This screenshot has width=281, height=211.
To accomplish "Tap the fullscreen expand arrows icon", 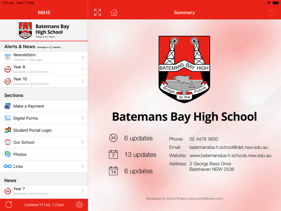I will pos(98,12).
